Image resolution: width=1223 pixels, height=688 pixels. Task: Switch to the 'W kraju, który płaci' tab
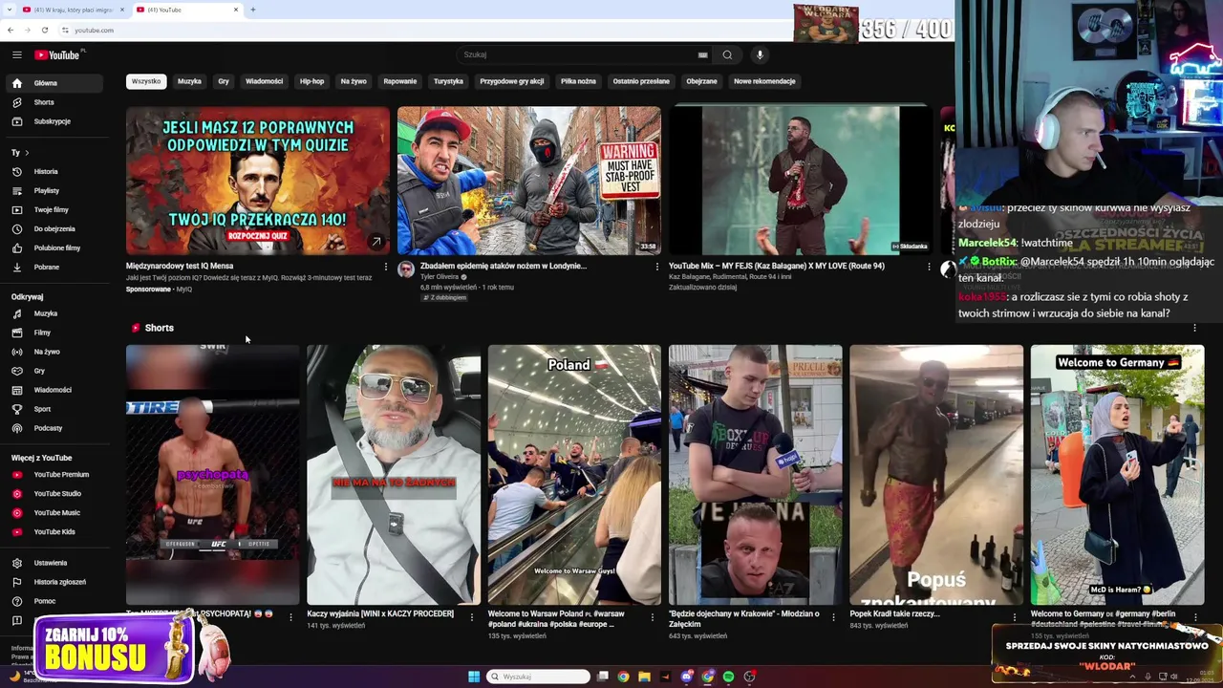click(73, 10)
